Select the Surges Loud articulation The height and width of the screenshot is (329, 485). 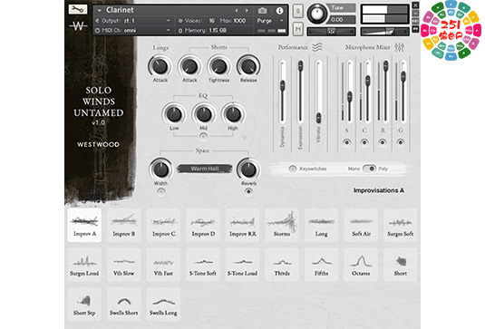point(84,265)
